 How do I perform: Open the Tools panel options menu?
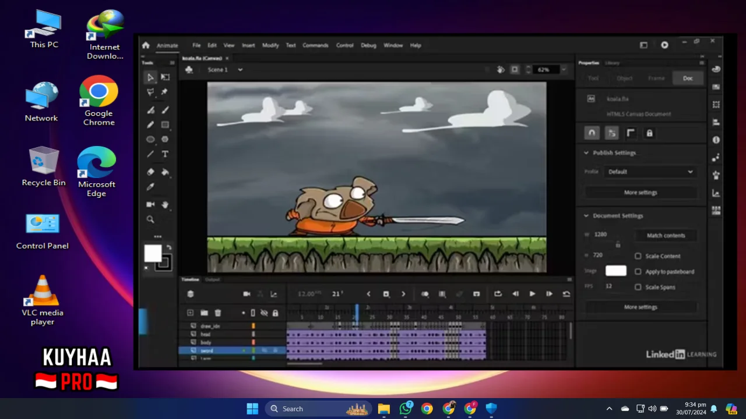pos(172,63)
